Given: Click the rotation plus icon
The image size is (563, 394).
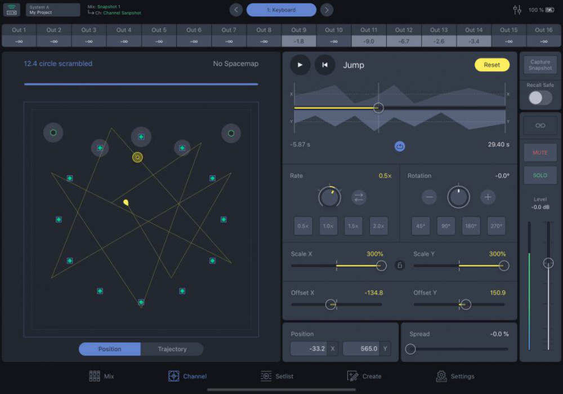Looking at the screenshot, I should 488,197.
